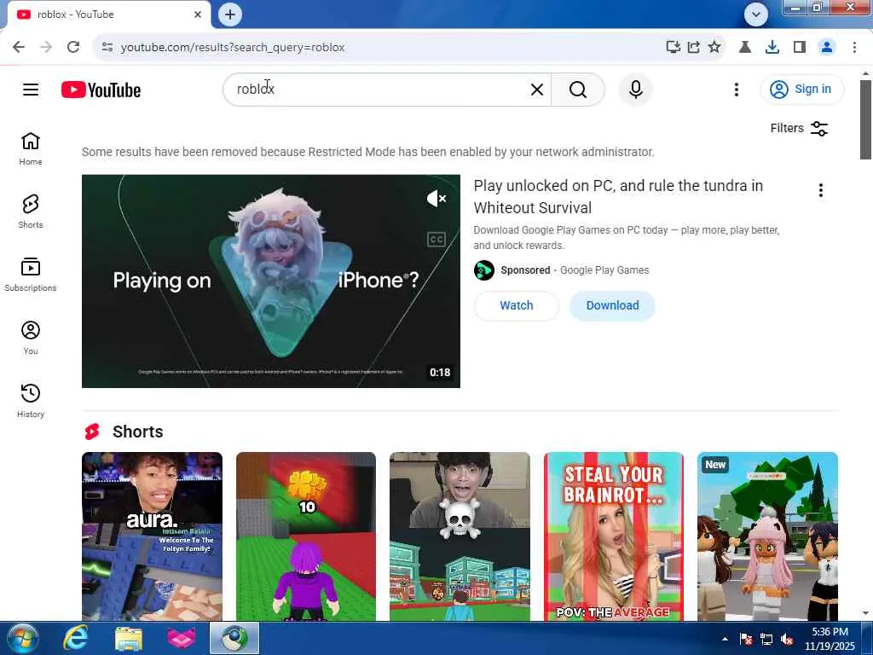
Task: Open History in the sidebar
Action: click(x=31, y=400)
